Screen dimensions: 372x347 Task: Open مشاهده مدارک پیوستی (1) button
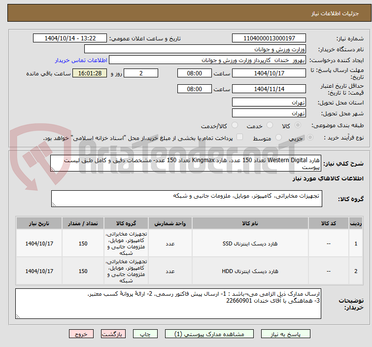coord(209,334)
